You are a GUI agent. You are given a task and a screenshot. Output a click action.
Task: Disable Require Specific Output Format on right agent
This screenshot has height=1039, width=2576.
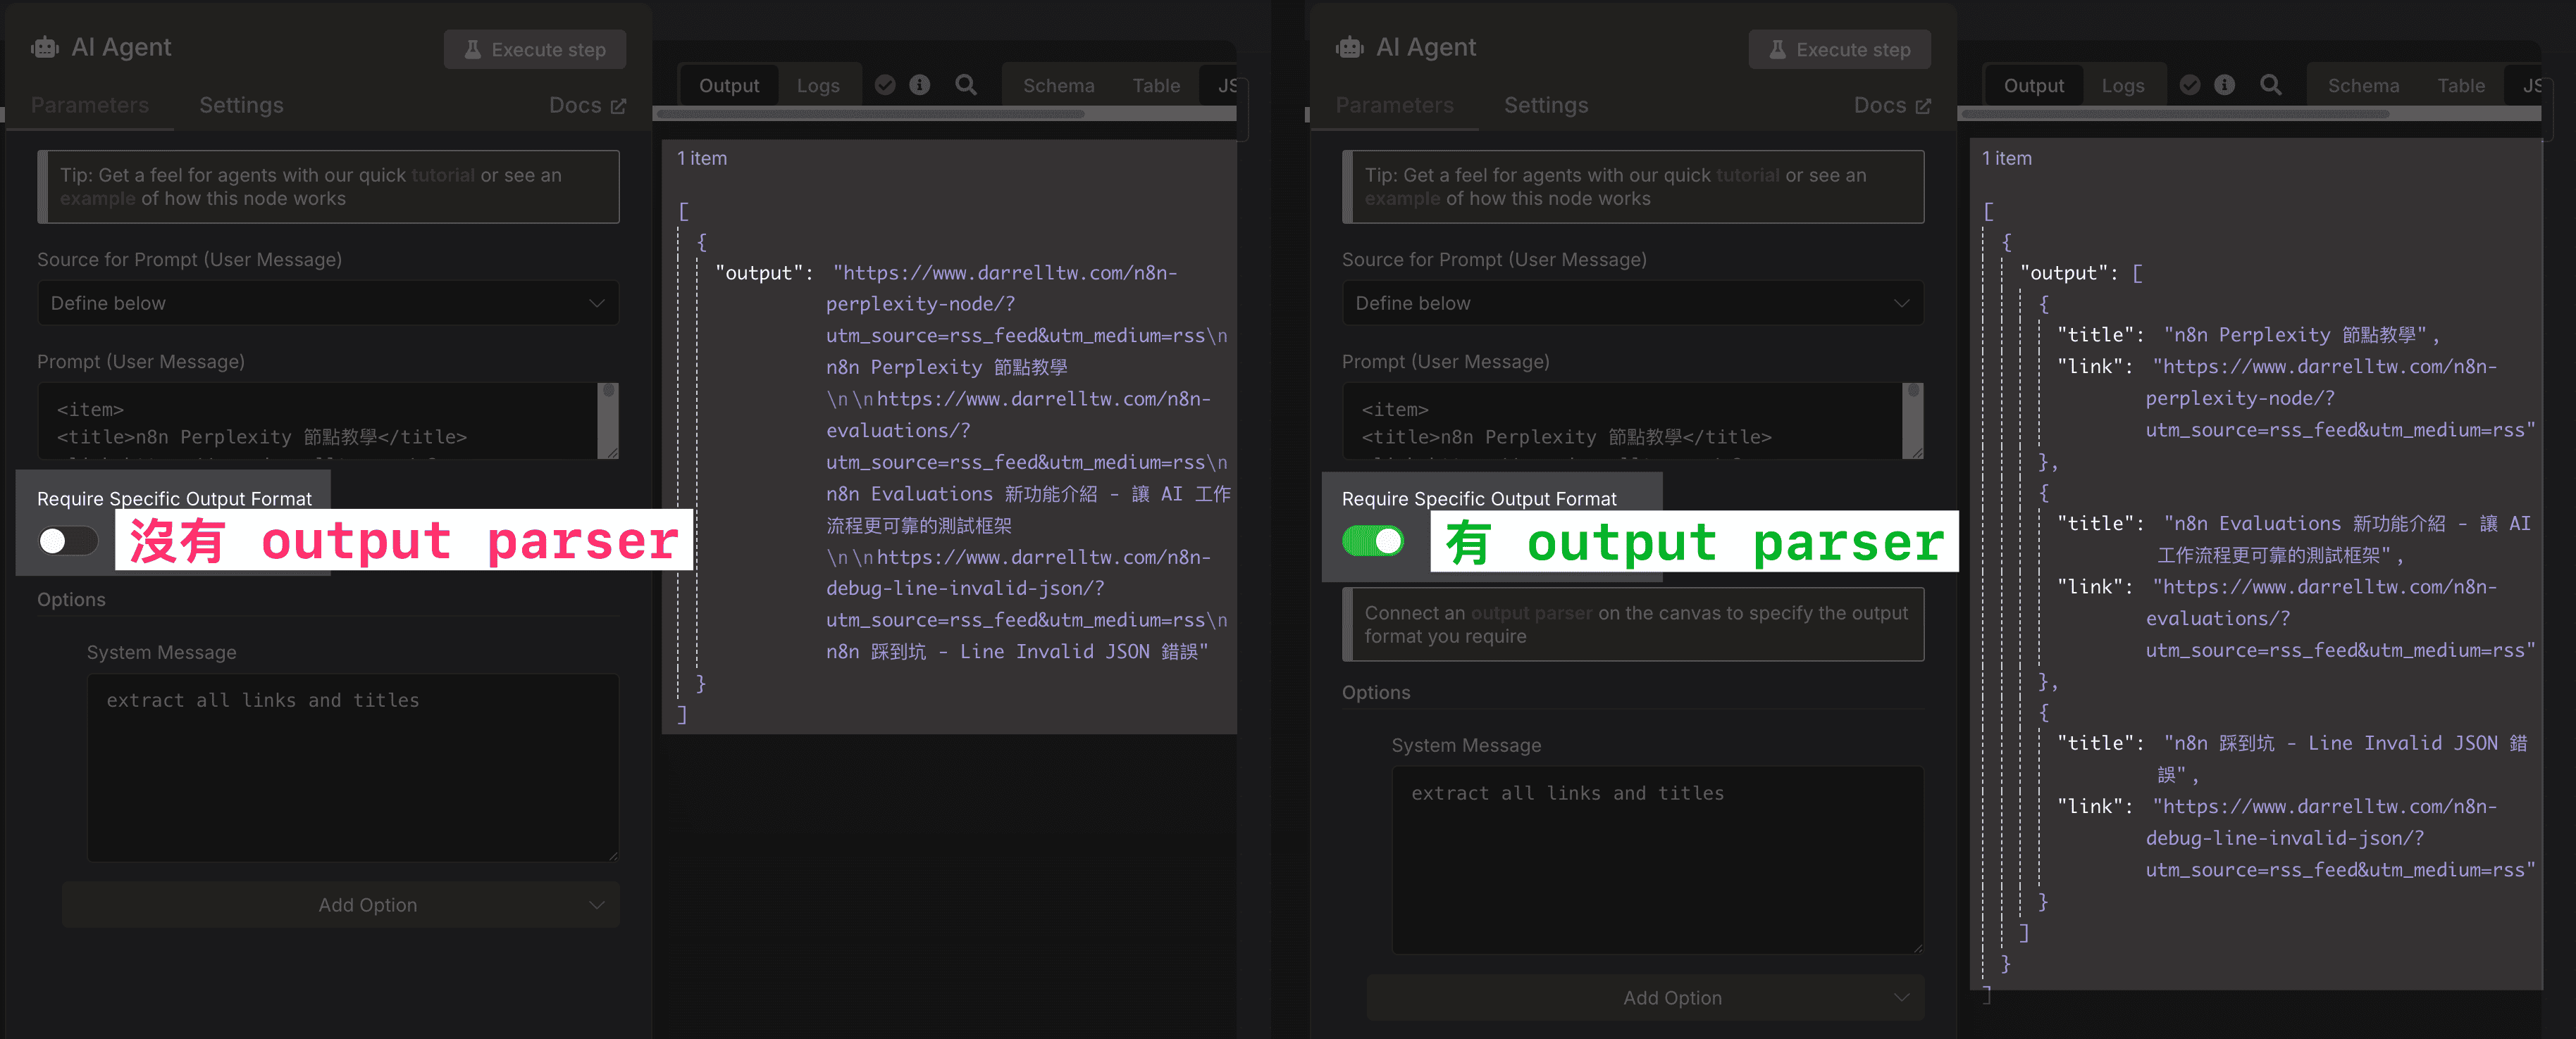pyautogui.click(x=1375, y=541)
